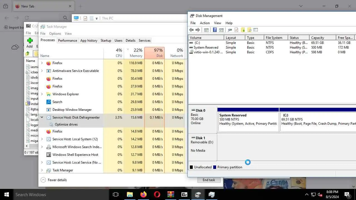
Task: Switch to App history tab
Action: click(x=89, y=41)
